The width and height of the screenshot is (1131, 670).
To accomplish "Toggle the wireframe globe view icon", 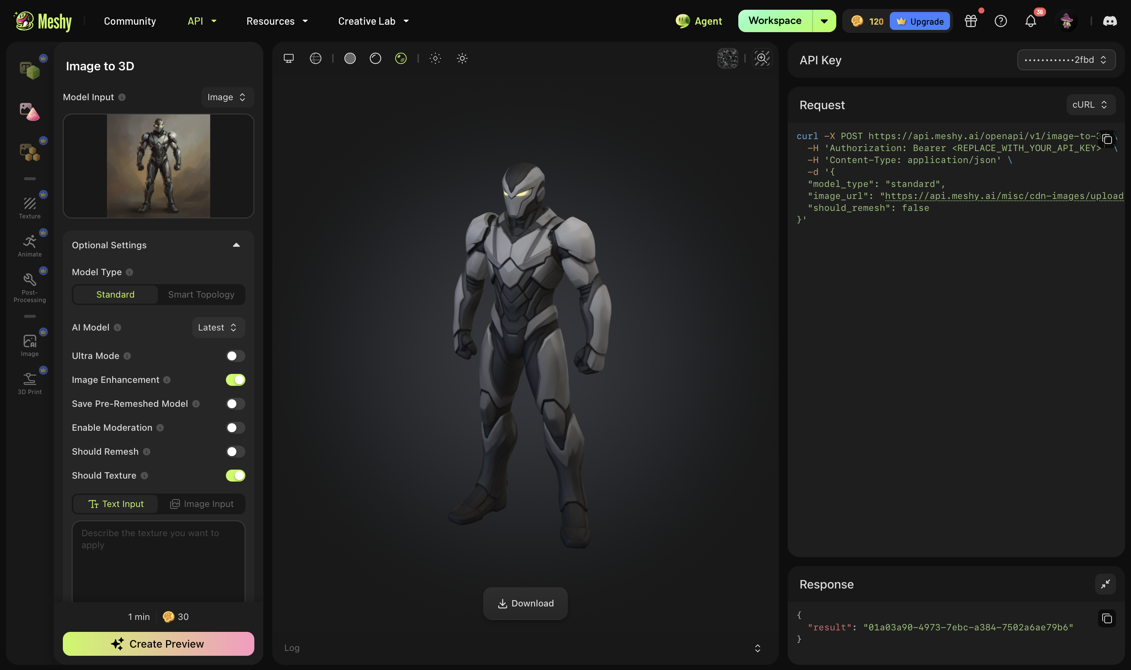I will [x=316, y=58].
